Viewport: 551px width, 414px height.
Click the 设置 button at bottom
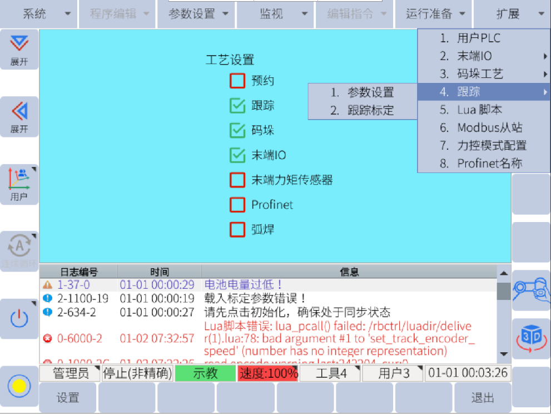pos(68,398)
